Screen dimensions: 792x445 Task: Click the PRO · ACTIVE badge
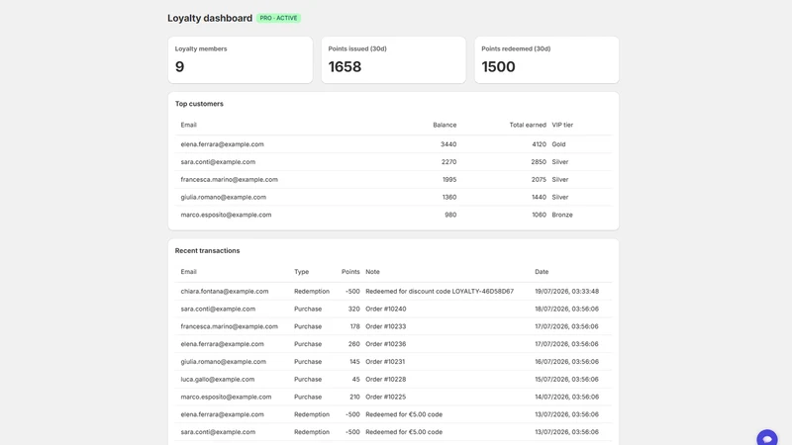(278, 18)
